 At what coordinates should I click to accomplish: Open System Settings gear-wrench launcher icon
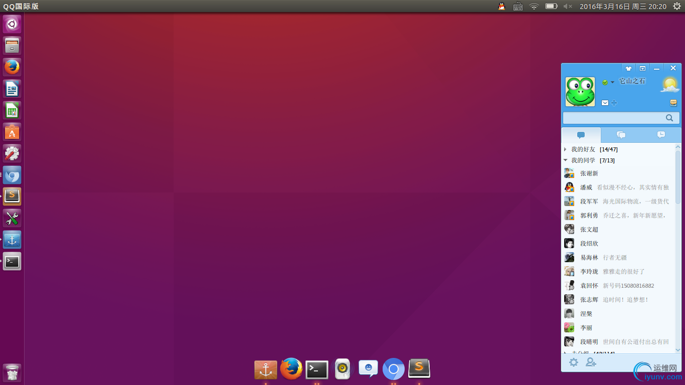pyautogui.click(x=12, y=153)
